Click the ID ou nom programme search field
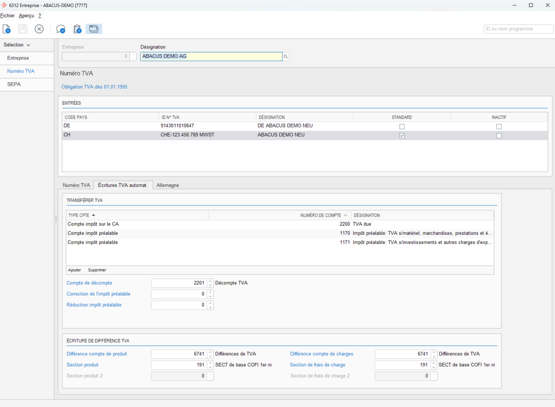 [518, 29]
